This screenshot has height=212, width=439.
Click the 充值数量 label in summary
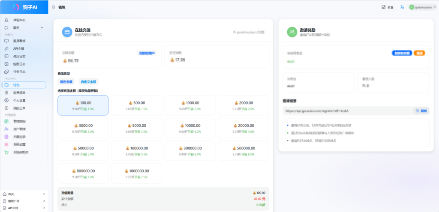click(x=67, y=193)
